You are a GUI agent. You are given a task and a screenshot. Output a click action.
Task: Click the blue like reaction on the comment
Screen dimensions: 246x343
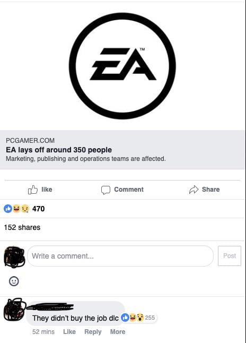click(x=125, y=318)
